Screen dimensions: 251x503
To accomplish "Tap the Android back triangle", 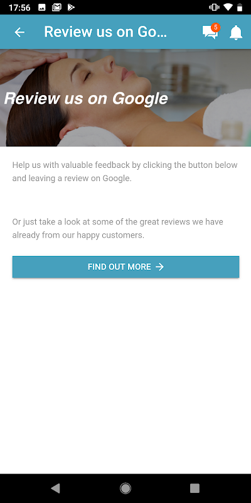I will [x=55, y=489].
